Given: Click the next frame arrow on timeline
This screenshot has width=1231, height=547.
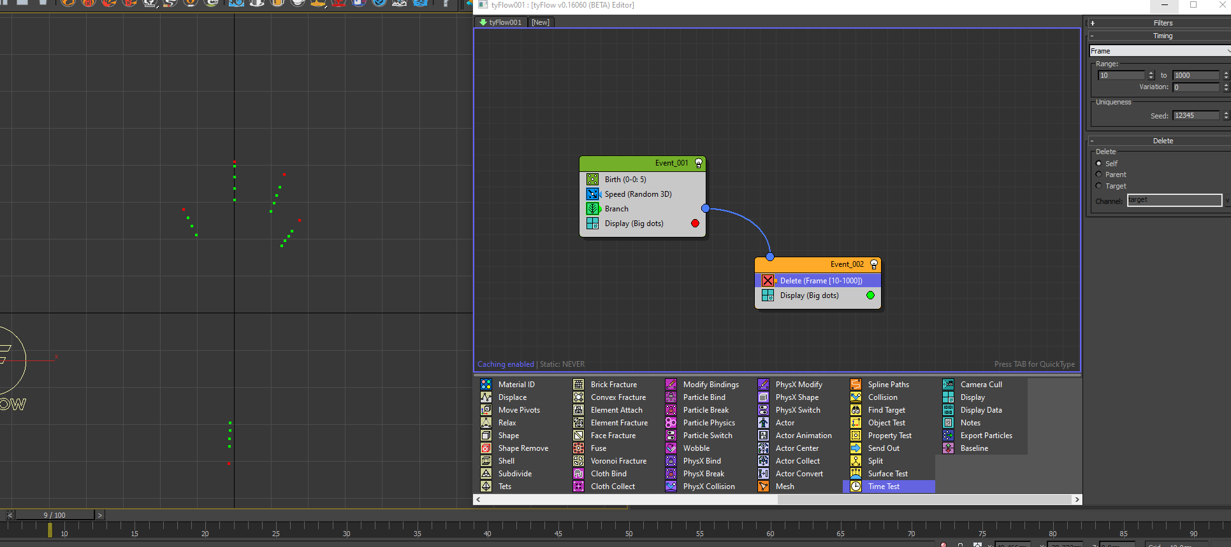Looking at the screenshot, I should [99, 515].
